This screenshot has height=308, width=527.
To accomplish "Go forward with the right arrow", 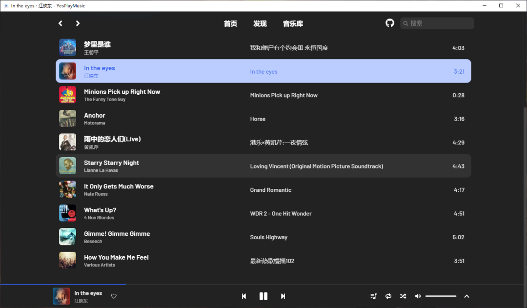I will coord(78,23).
